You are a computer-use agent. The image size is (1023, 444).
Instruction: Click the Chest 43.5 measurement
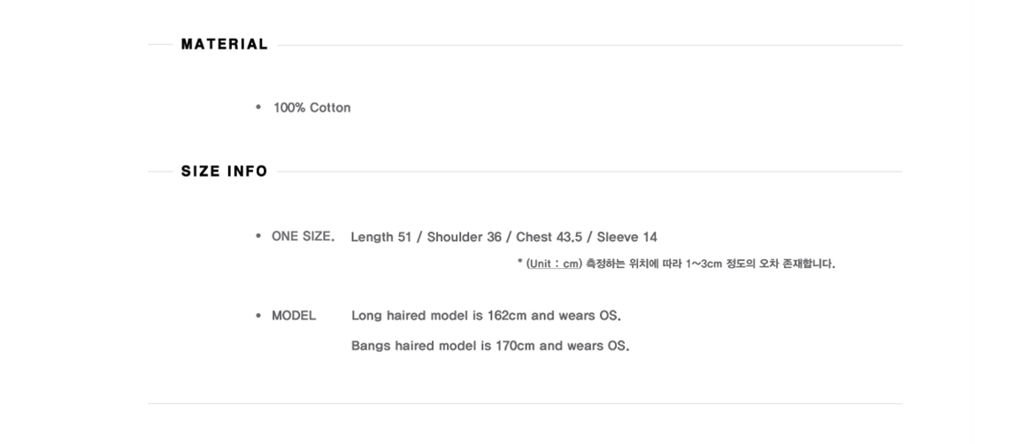(x=549, y=237)
